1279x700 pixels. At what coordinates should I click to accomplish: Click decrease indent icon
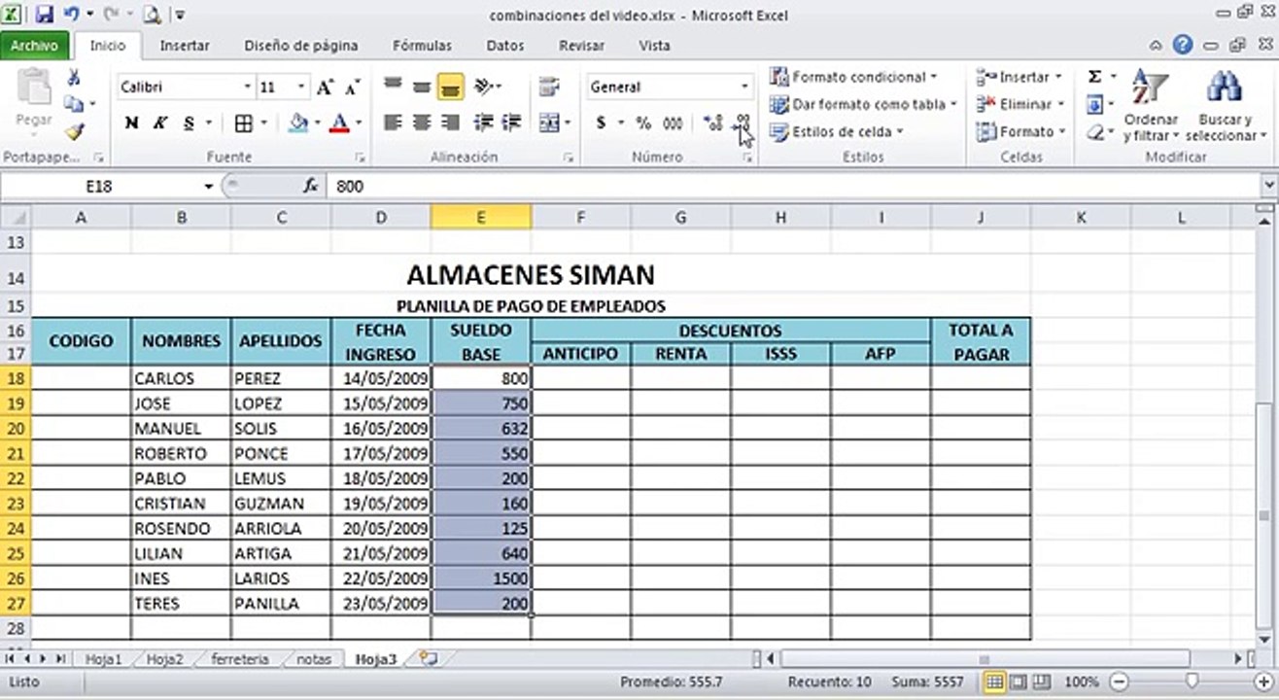(x=483, y=123)
